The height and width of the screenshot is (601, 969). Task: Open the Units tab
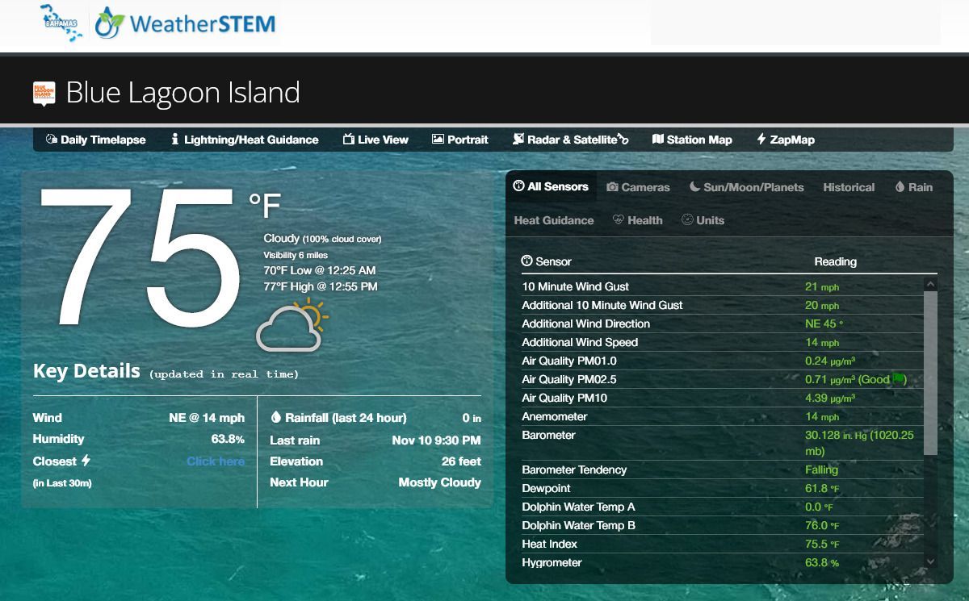coord(703,219)
